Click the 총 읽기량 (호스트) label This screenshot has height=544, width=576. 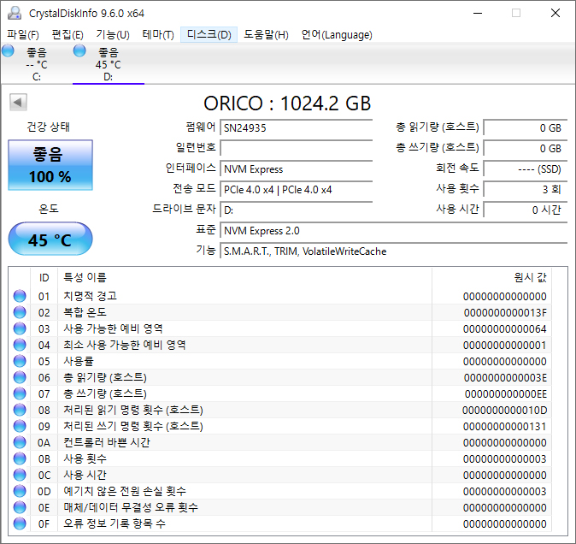tap(438, 127)
